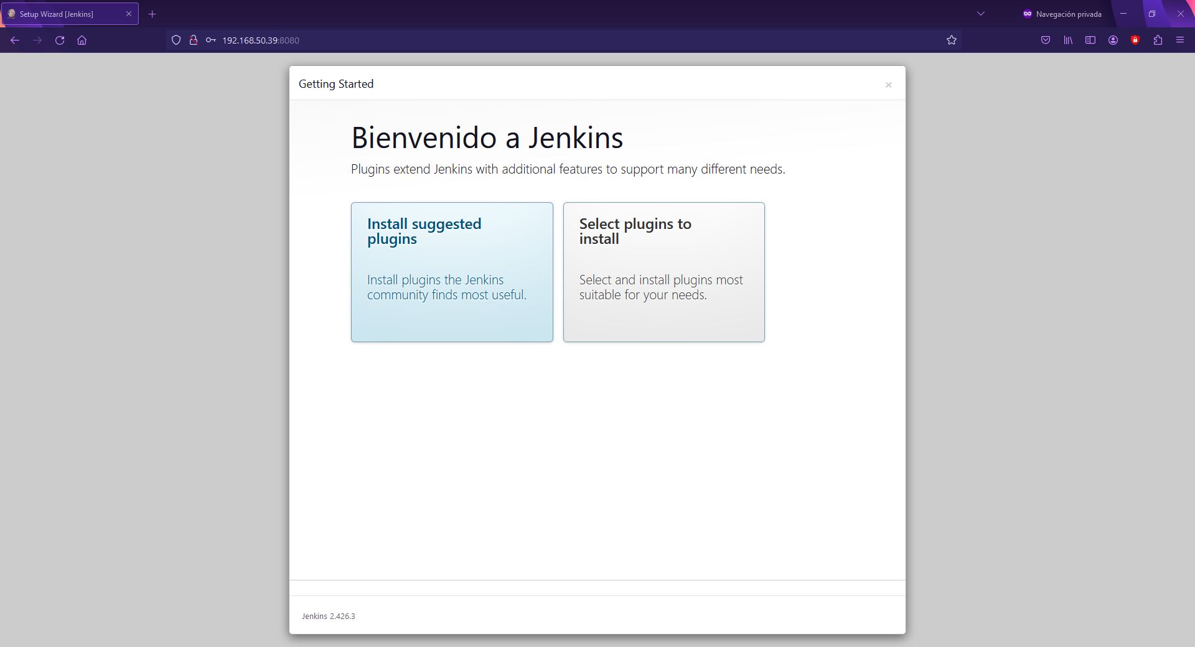Bookmark this page with the star icon

pyautogui.click(x=951, y=40)
